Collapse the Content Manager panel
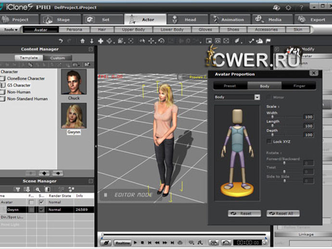This screenshot has height=249, width=332. click(x=91, y=50)
